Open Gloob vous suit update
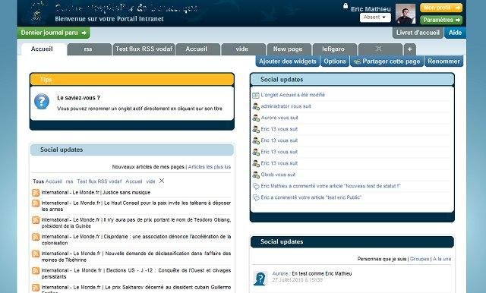 pos(278,175)
